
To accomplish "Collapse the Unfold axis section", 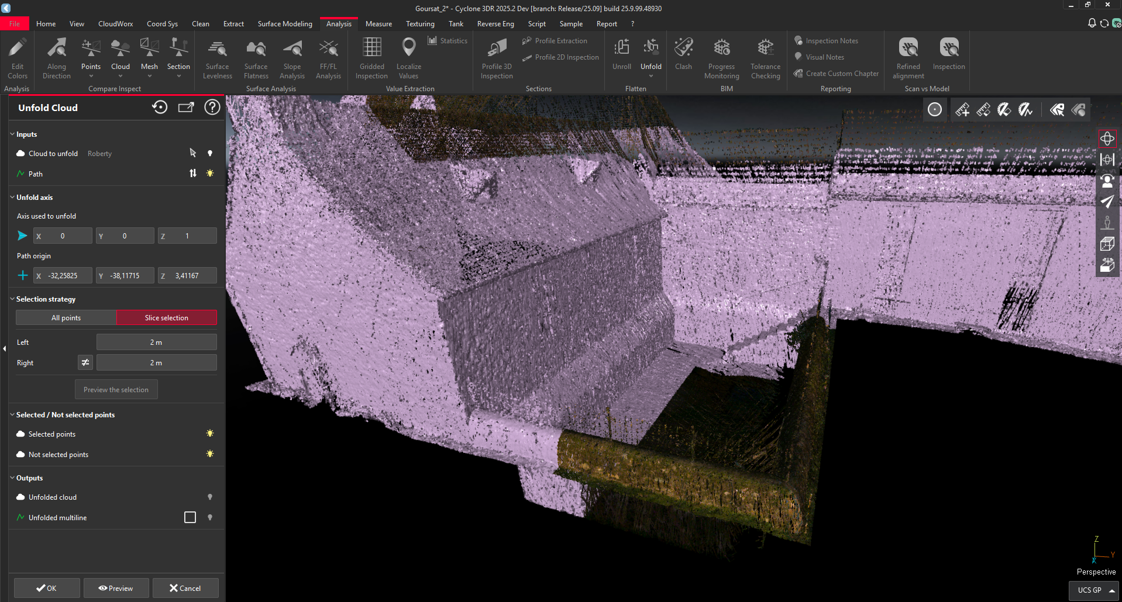I will [12, 198].
